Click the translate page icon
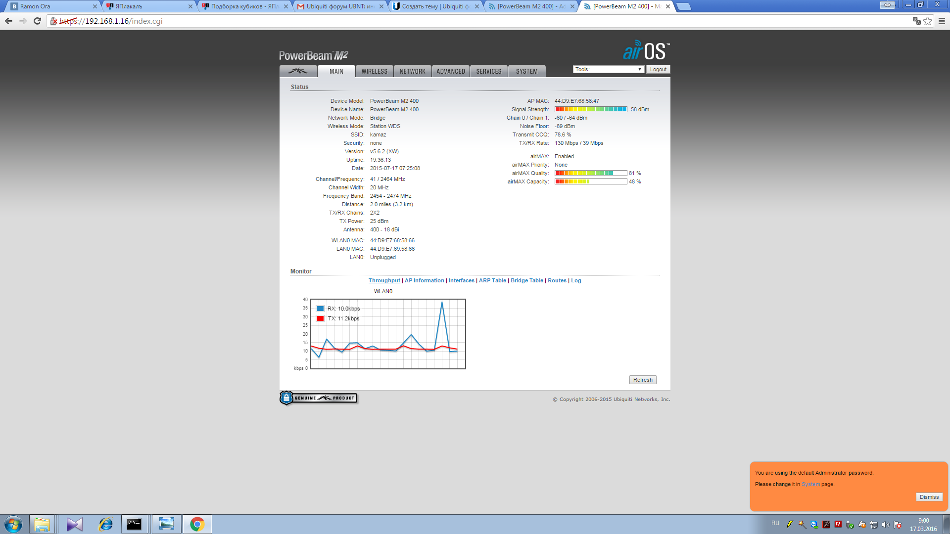 tap(916, 21)
